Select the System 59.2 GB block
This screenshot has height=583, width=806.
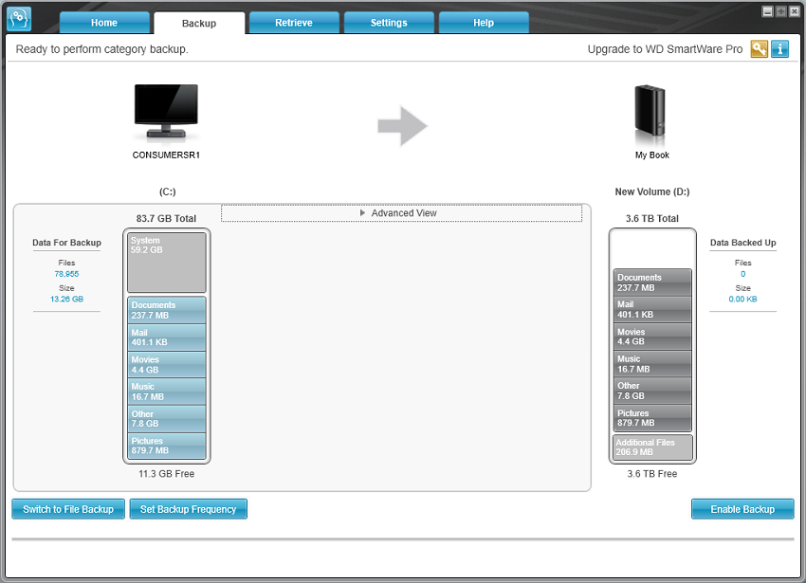click(167, 263)
